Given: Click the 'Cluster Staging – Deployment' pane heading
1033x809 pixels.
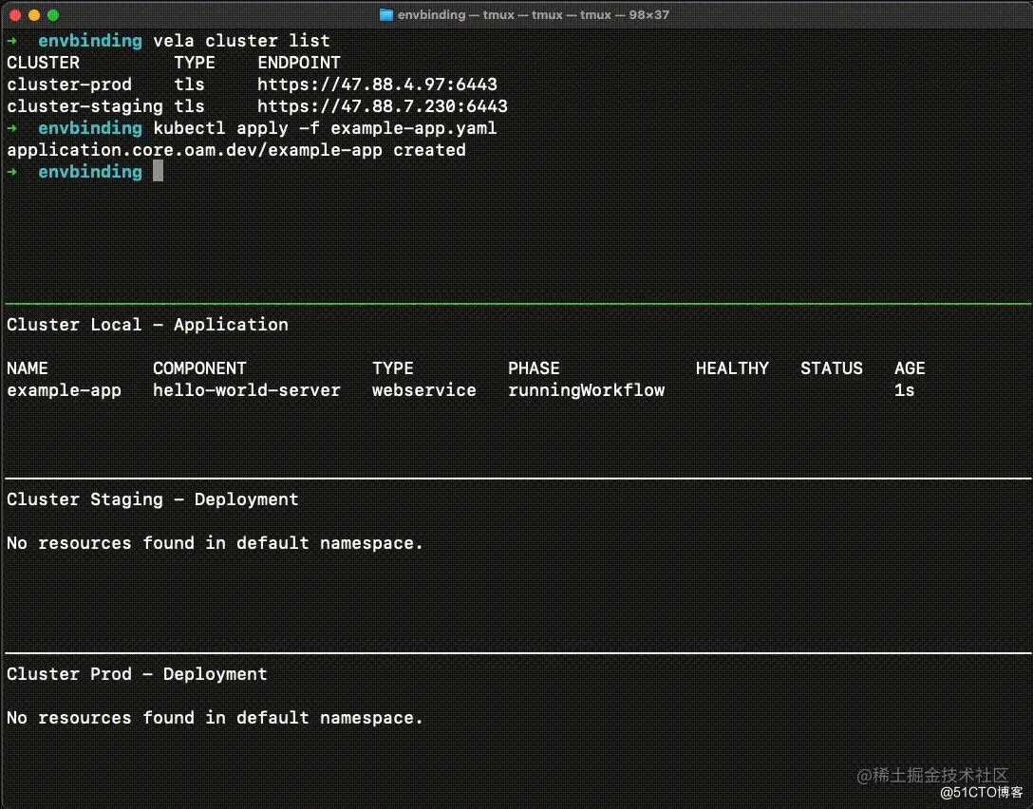Looking at the screenshot, I should tap(152, 499).
